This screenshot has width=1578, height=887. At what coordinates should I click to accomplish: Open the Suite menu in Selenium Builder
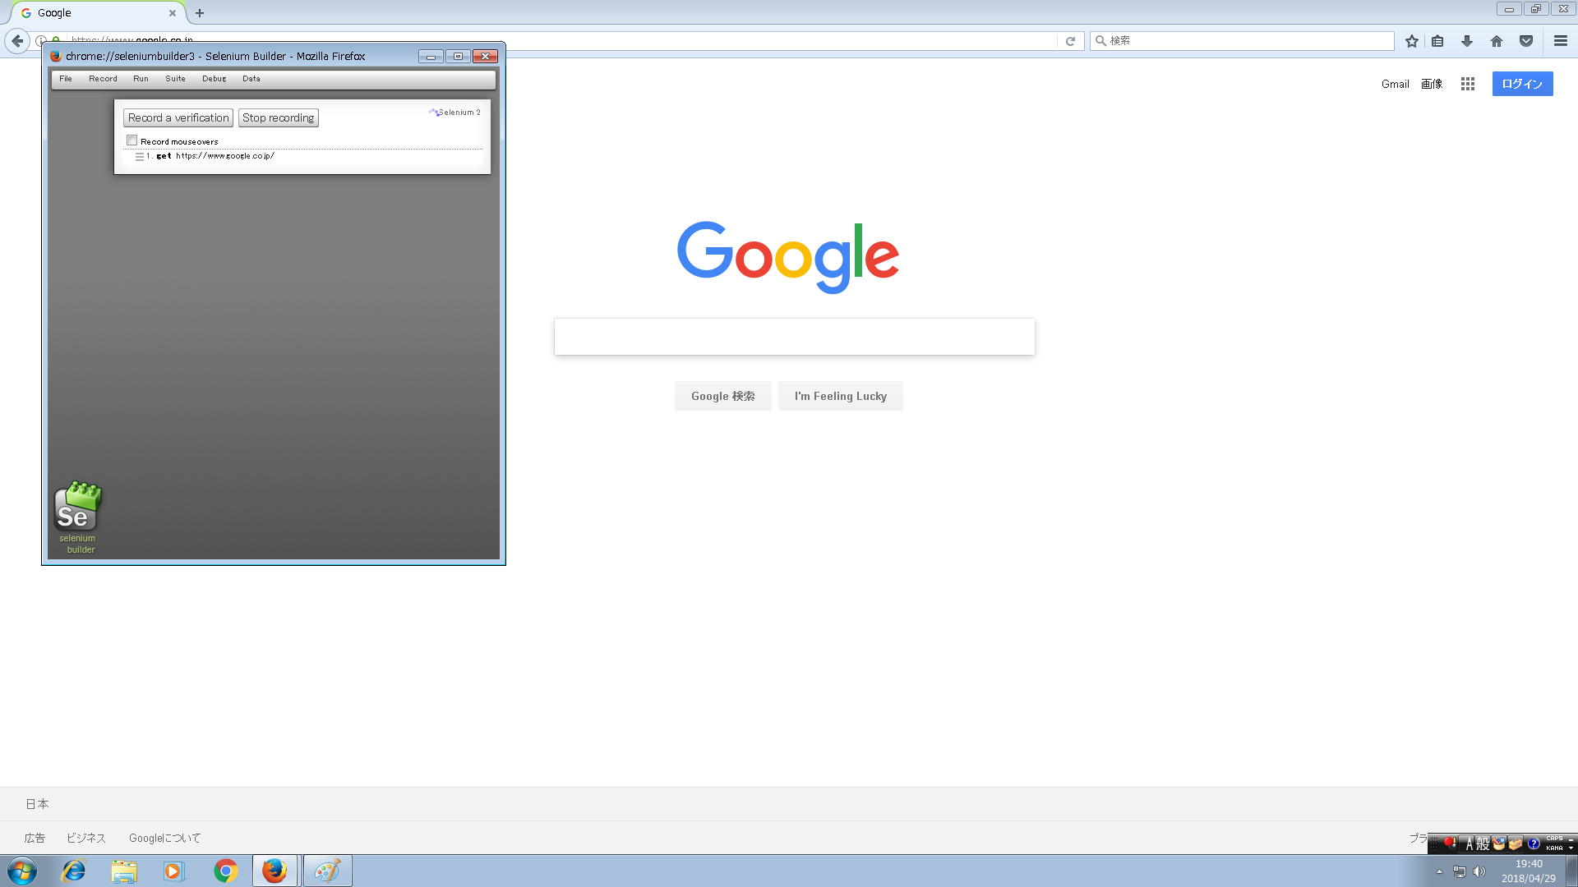pyautogui.click(x=175, y=79)
